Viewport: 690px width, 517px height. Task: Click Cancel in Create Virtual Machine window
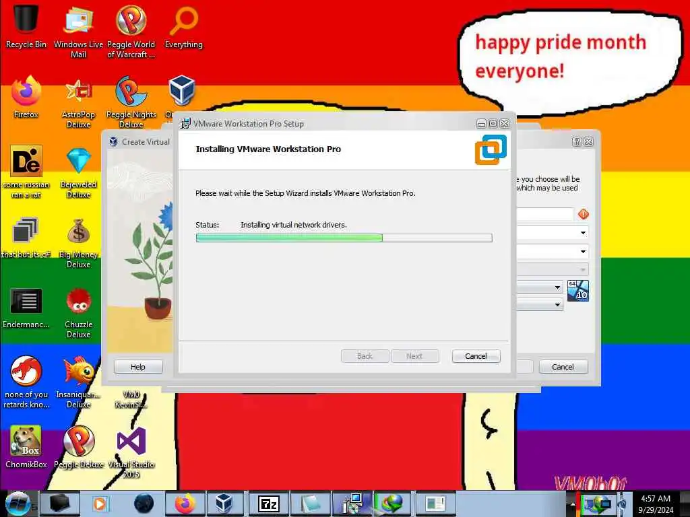pos(563,367)
